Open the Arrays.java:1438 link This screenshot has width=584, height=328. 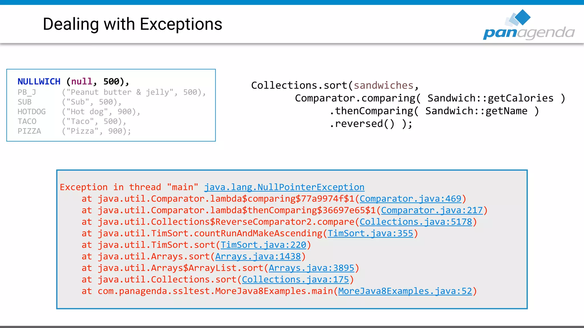258,257
